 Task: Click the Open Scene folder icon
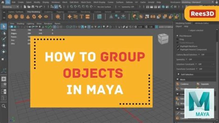[x=29, y=7]
